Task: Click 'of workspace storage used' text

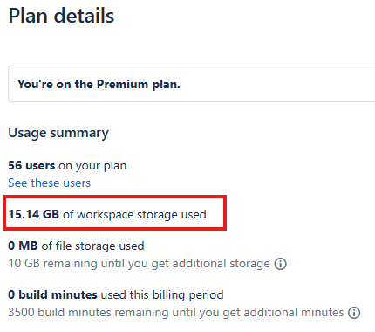Action: point(134,215)
